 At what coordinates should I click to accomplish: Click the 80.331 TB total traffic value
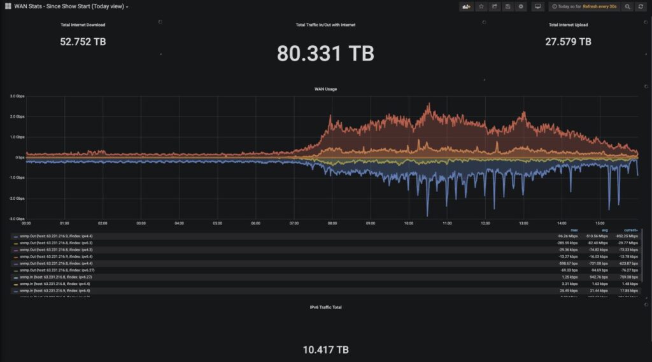tap(325, 53)
